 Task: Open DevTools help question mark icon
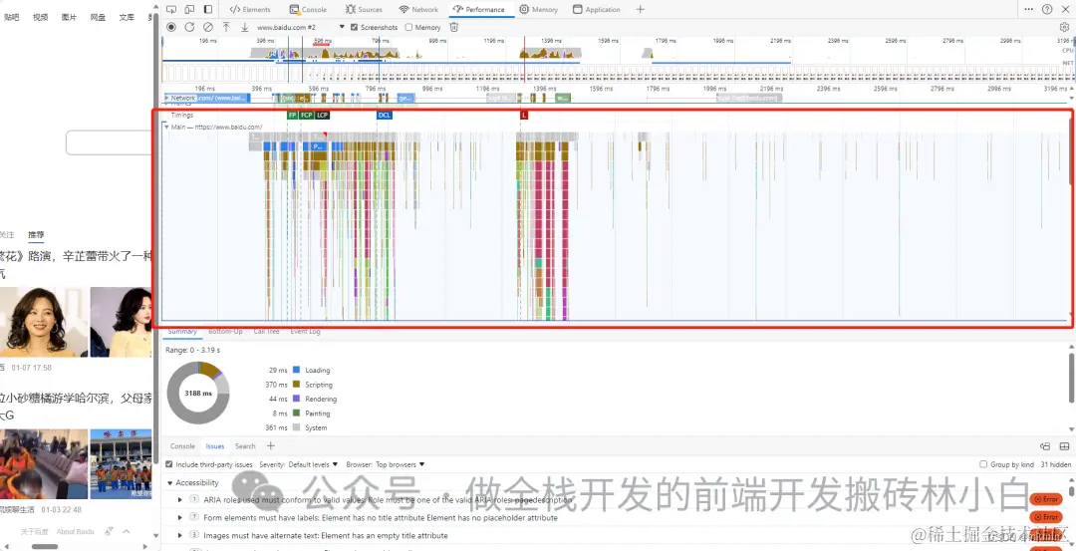1047,10
